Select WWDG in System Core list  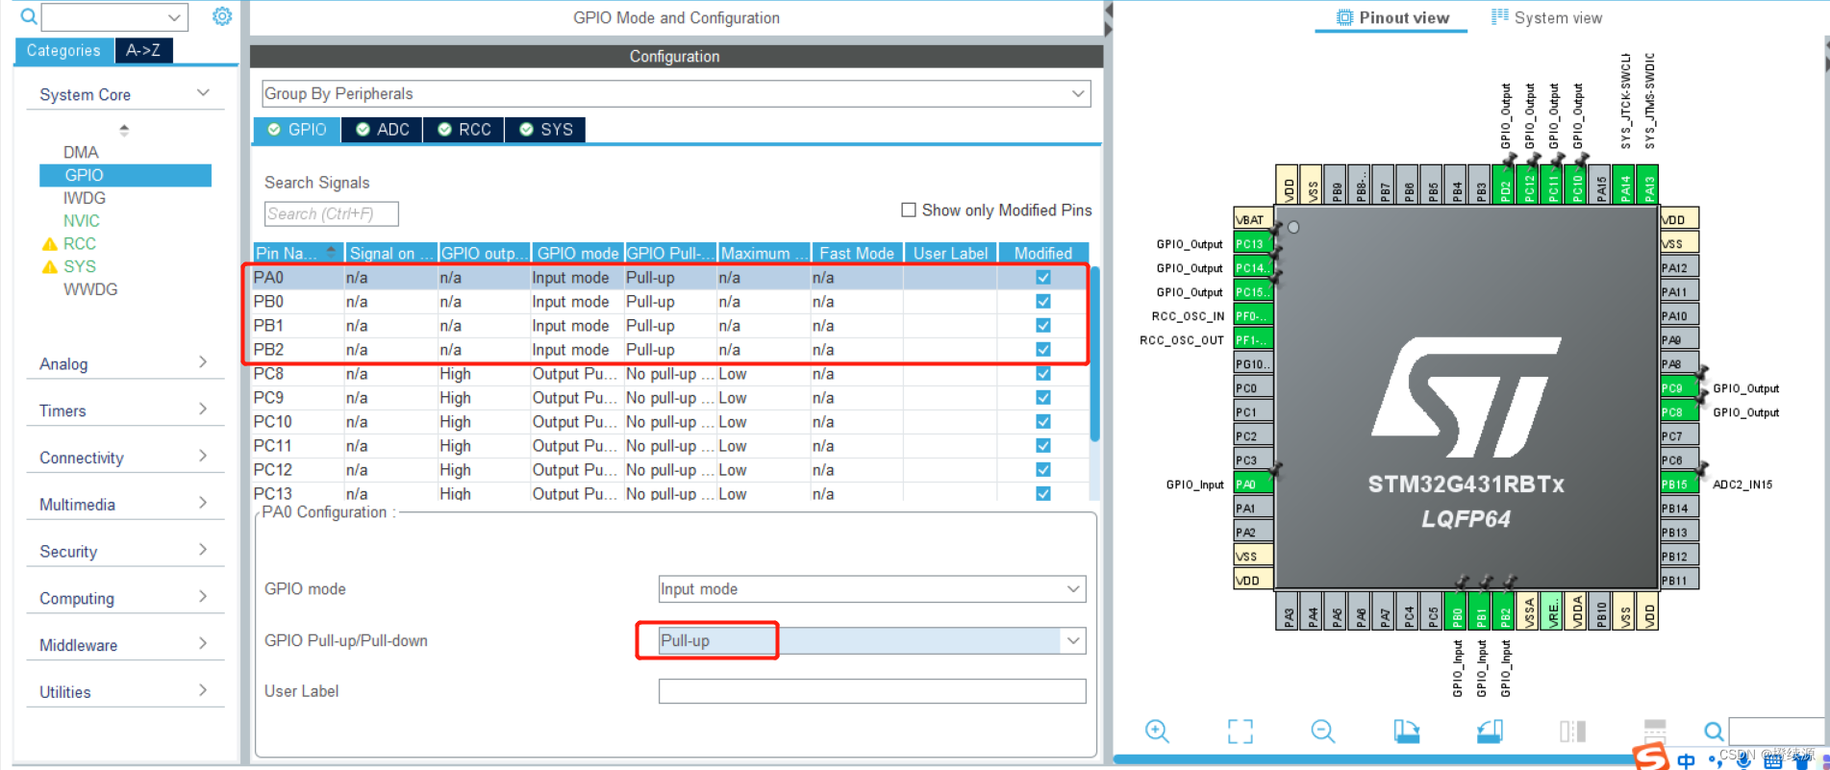point(90,289)
